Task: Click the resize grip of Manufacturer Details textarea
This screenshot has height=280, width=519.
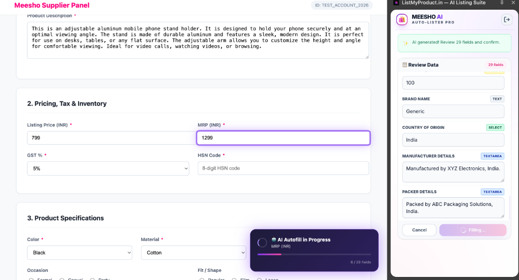Action: click(502, 180)
